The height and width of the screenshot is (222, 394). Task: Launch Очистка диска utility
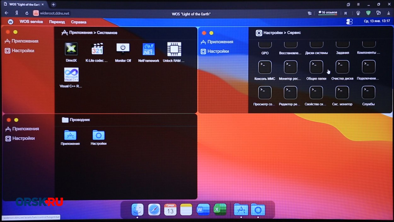342,67
